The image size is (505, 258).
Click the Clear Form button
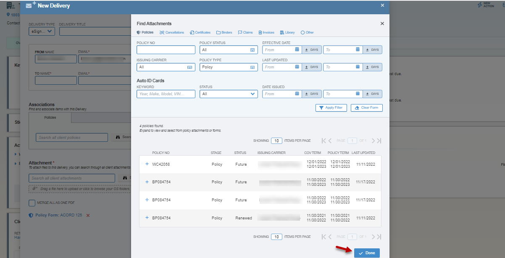(x=366, y=108)
